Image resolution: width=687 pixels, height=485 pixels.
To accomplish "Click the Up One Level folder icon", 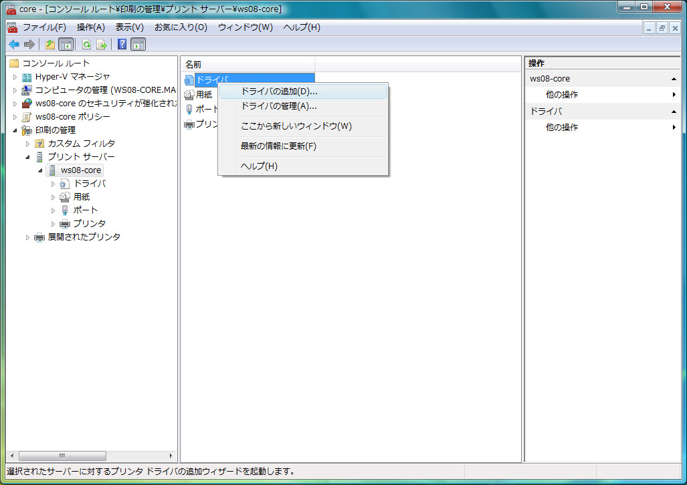I will 50,45.
